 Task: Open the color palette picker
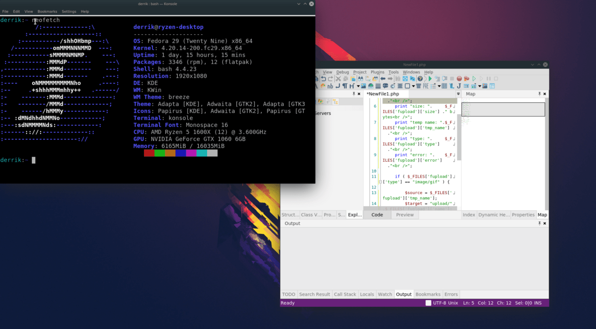click(x=322, y=85)
